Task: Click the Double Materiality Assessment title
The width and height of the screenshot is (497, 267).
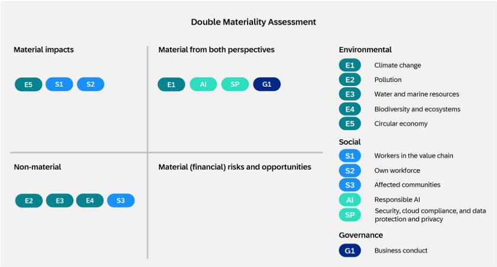Action: (254, 22)
